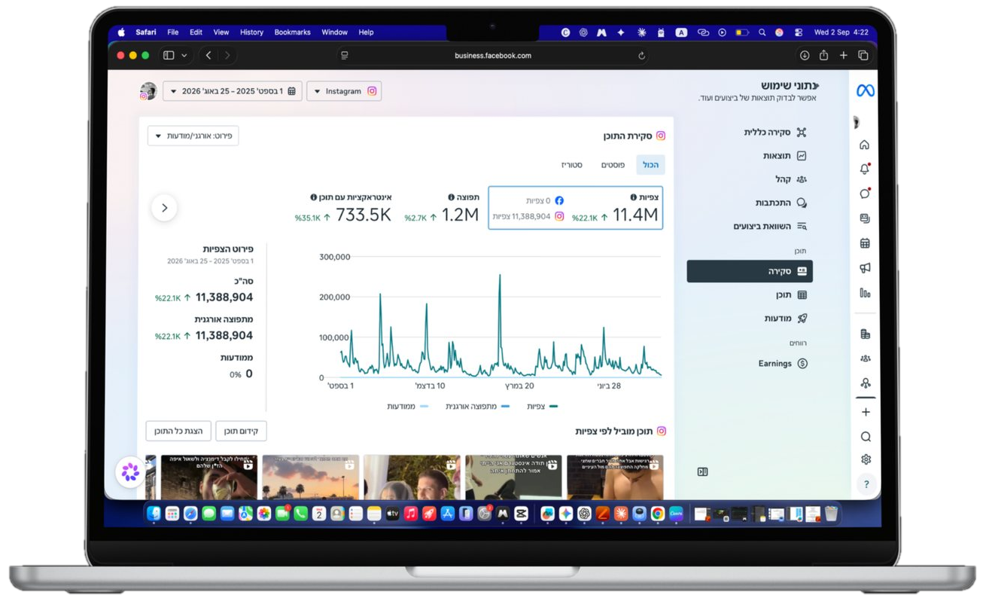Screen dimensions: 986x601
Task: Click the info icon beside תפוצה
Action: coord(452,197)
